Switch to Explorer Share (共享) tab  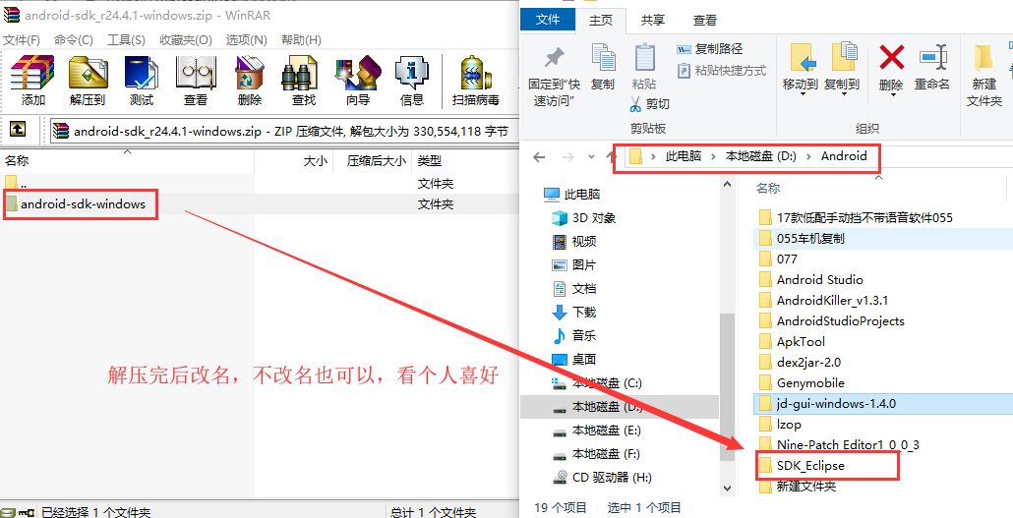[x=652, y=20]
